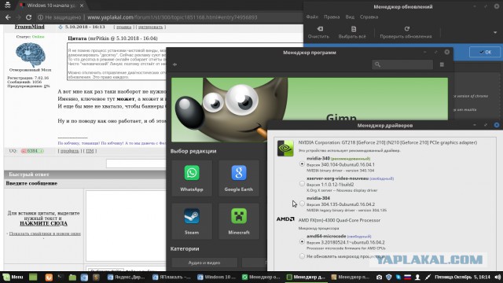
Task: Click the site info 'Не защищено' icon
Action: click(40, 17)
